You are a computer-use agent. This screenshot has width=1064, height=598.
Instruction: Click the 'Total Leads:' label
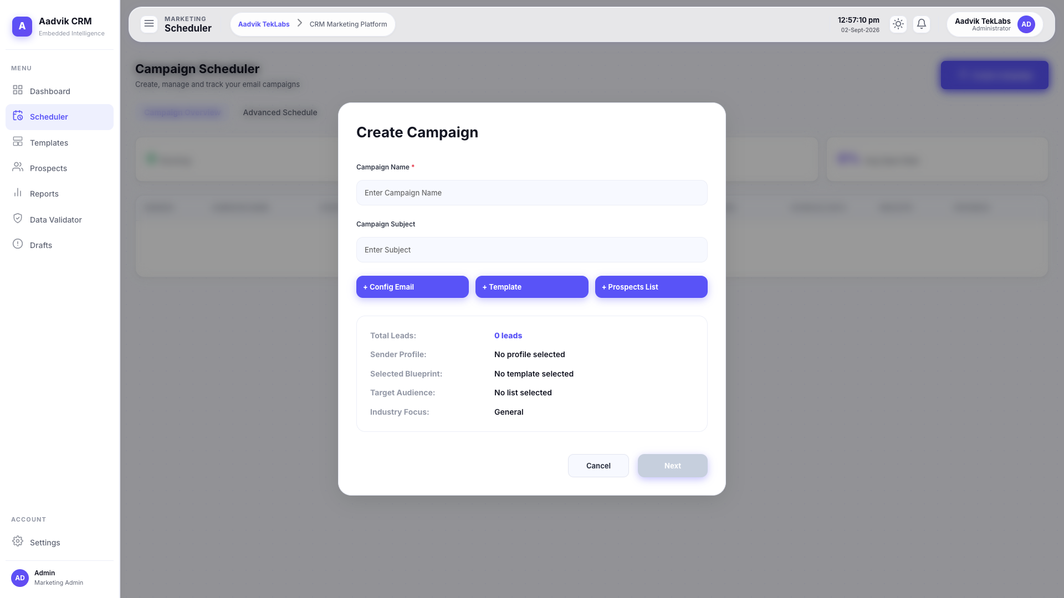393,336
